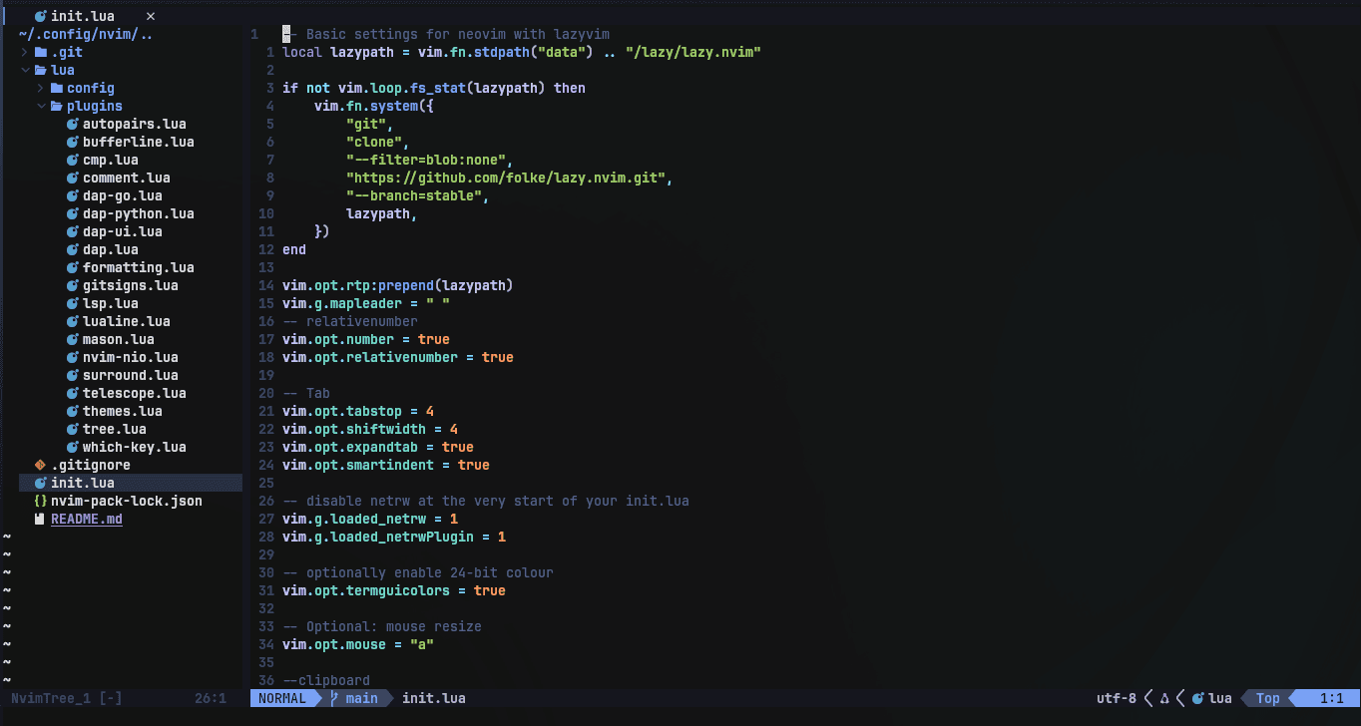This screenshot has width=1361, height=726.
Task: Click the Lua filetype icon in the statusline
Action: click(1198, 698)
